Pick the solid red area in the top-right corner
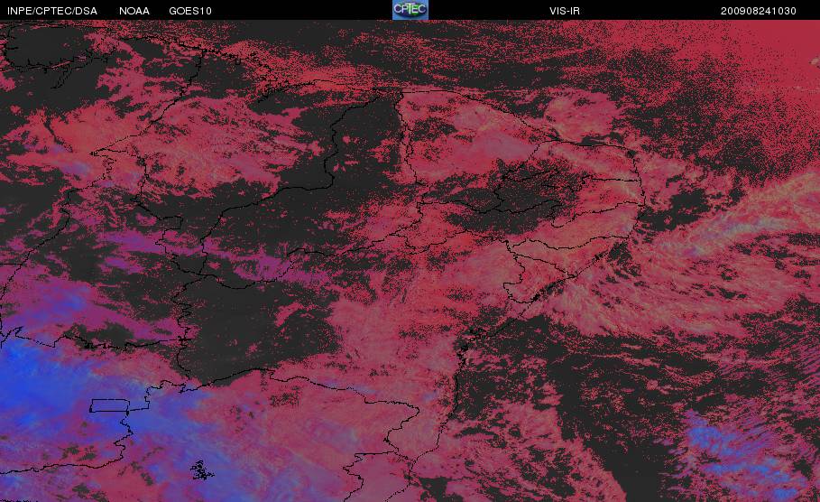This screenshot has width=820, height=502. (x=774, y=47)
